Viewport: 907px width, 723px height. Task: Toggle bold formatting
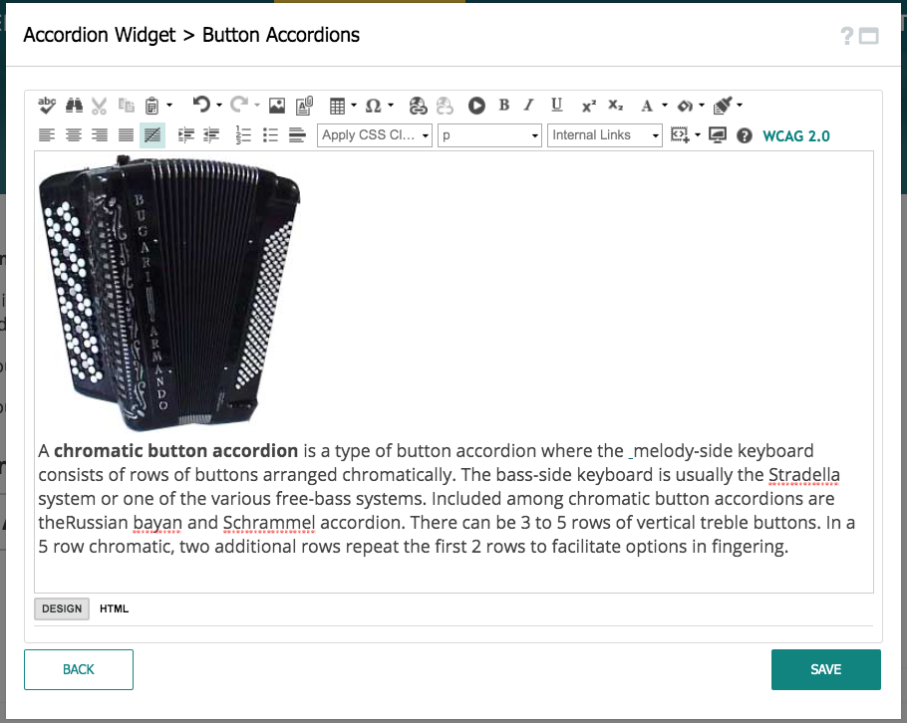coord(504,105)
